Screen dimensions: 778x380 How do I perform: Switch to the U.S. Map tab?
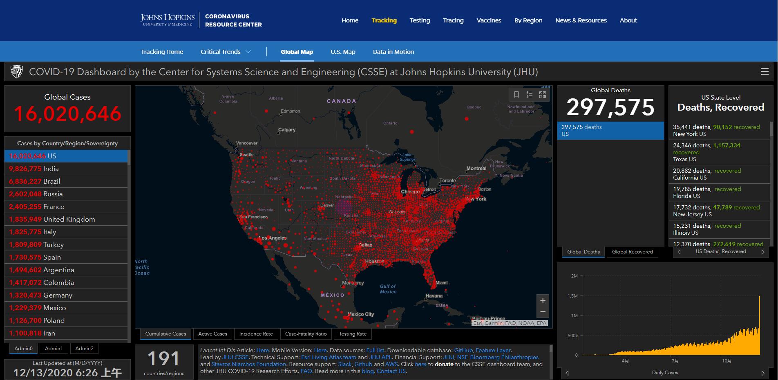(343, 52)
